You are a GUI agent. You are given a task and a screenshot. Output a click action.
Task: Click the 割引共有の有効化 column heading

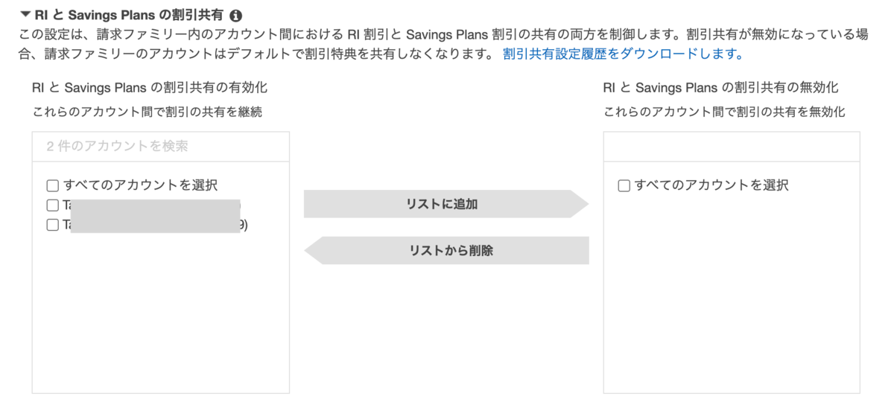tap(149, 87)
